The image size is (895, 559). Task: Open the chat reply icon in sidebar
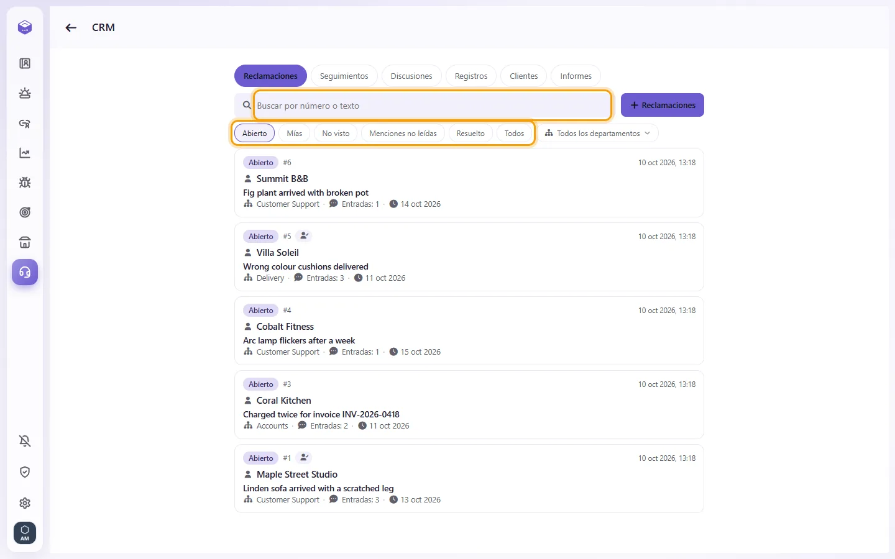click(x=25, y=123)
